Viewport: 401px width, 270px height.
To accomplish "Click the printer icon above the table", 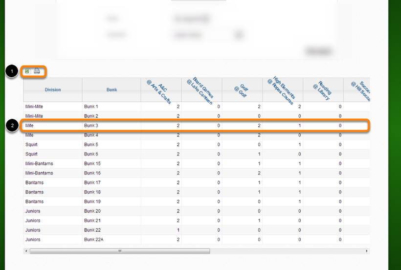I will [x=37, y=71].
